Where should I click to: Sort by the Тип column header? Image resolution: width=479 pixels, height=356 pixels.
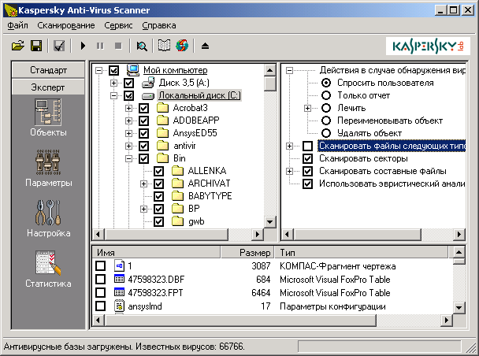[362, 253]
